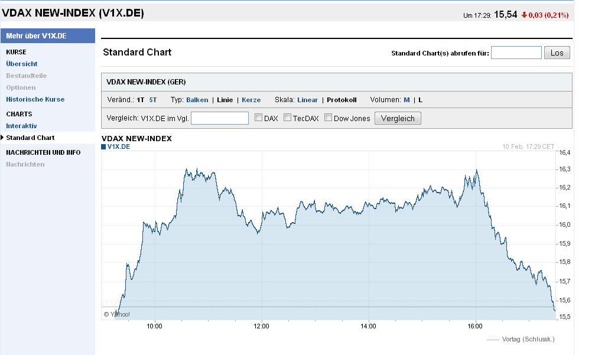
Task: Open Historische Kurse in sidebar
Action: (35, 99)
